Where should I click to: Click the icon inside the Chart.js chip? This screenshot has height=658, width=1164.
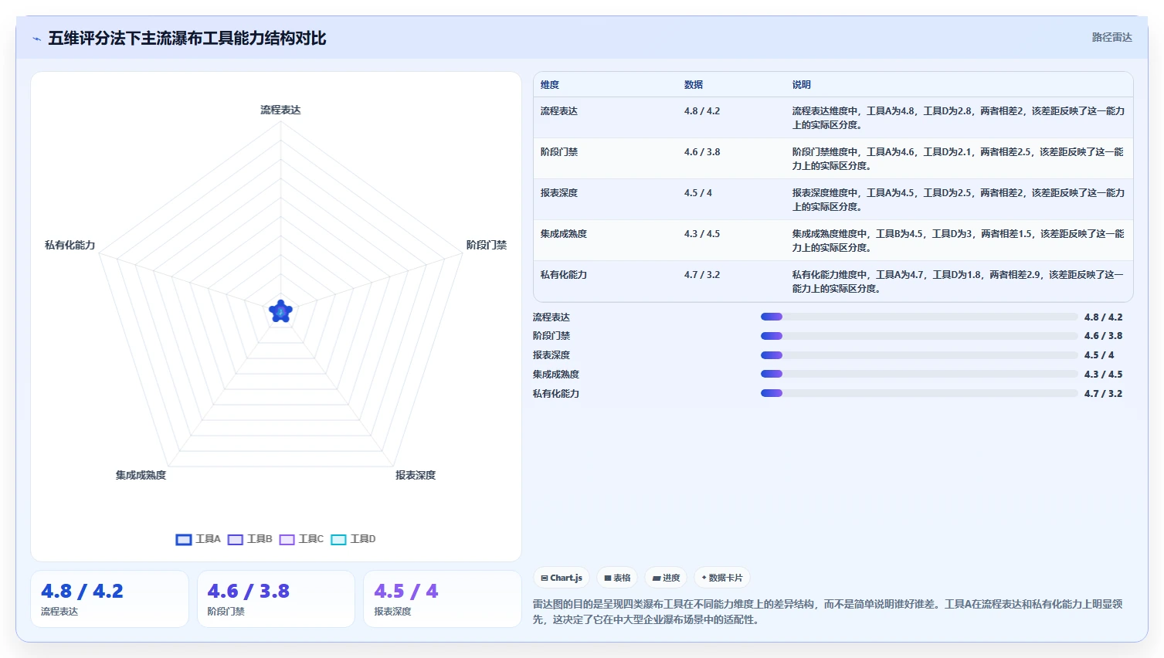[x=545, y=578]
